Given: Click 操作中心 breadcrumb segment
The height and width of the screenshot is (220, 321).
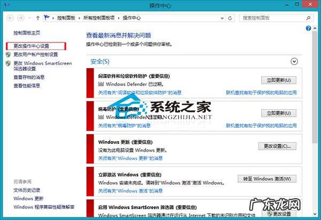Looking at the screenshot, I should (132, 18).
